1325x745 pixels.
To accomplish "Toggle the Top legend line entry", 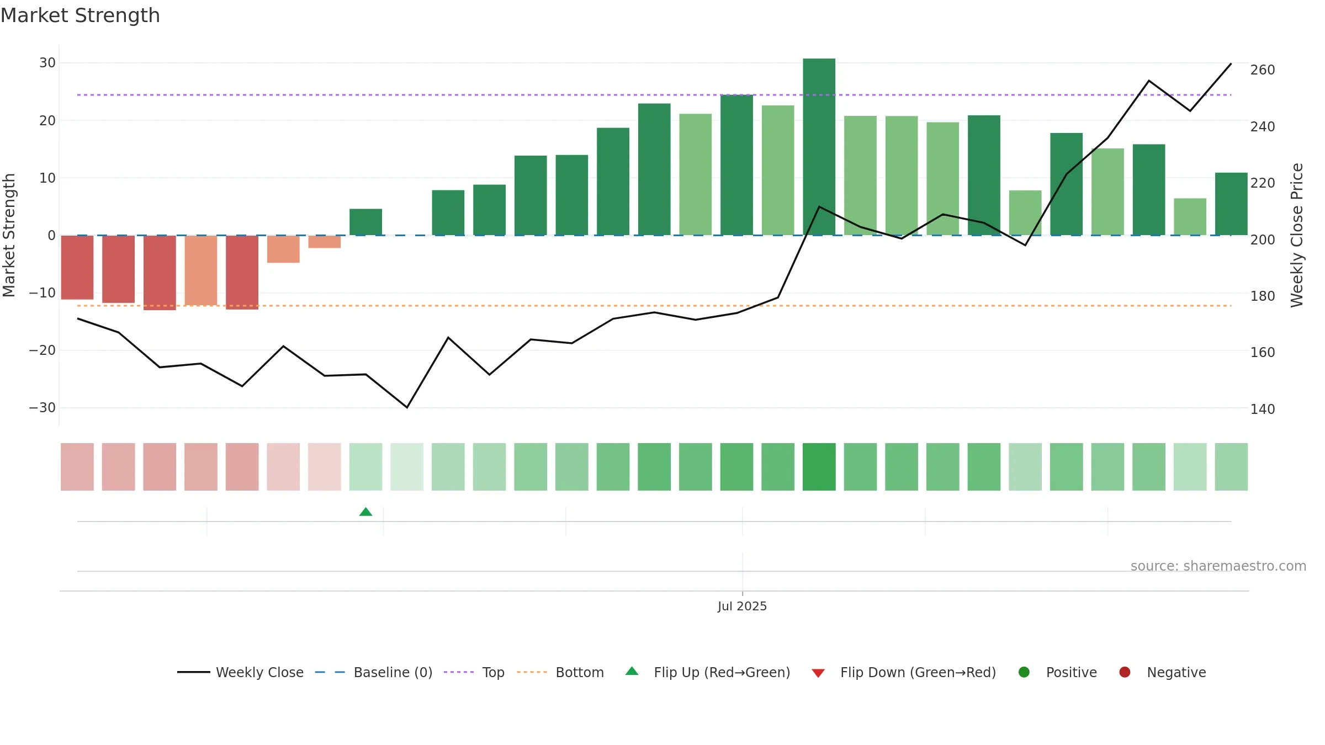I will (x=474, y=672).
